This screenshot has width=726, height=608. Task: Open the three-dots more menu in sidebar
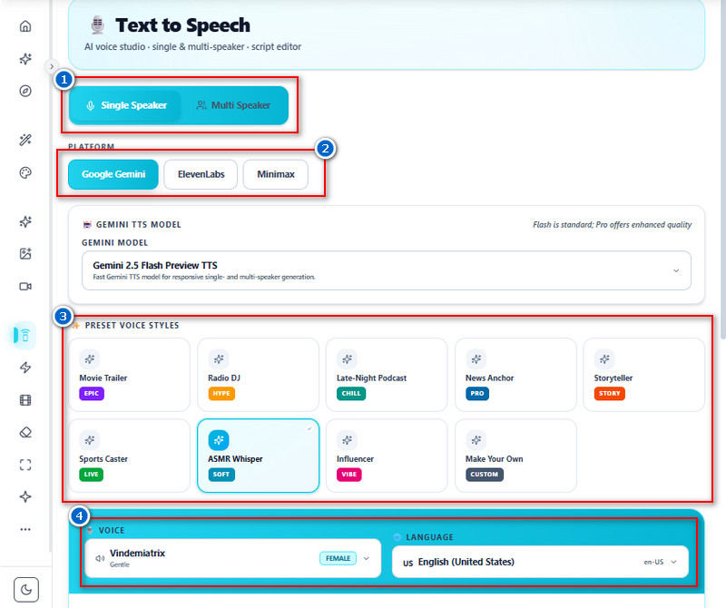(x=25, y=529)
